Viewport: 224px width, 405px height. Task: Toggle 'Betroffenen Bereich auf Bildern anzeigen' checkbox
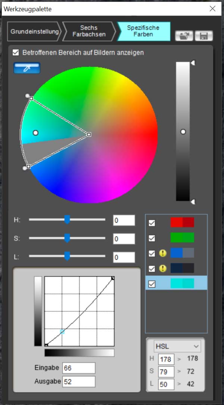(16, 53)
